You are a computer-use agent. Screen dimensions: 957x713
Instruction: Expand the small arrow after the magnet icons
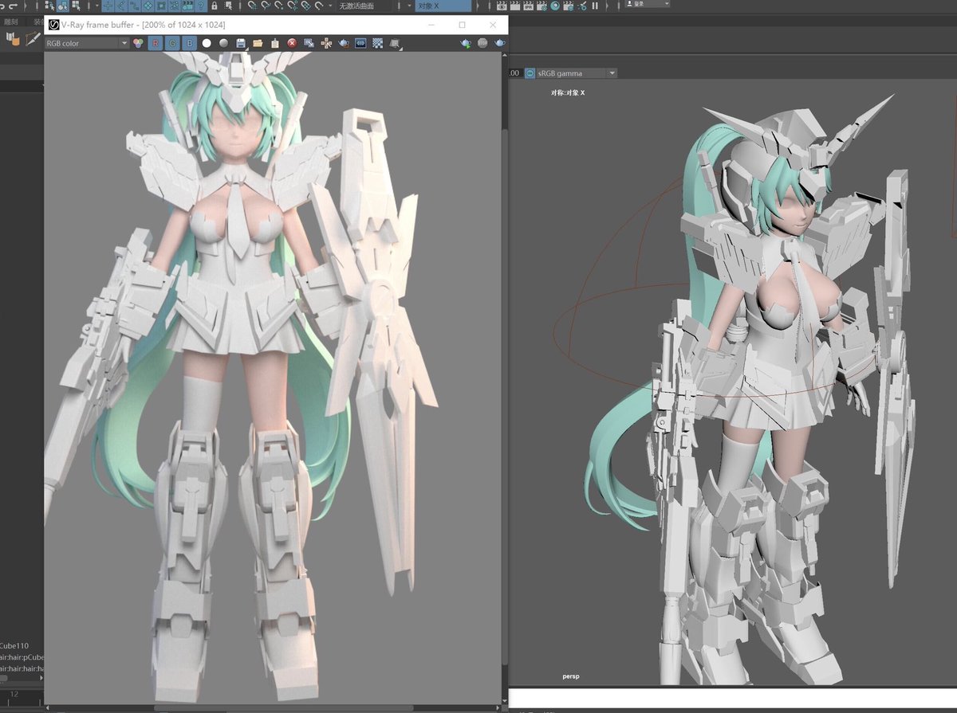tap(329, 6)
